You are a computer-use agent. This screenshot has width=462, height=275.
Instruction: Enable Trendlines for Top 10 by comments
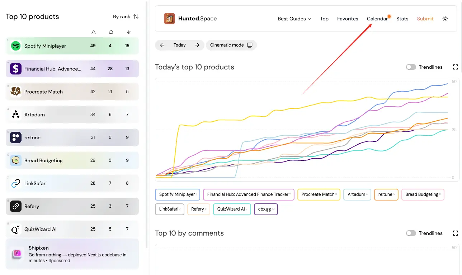tap(411, 233)
